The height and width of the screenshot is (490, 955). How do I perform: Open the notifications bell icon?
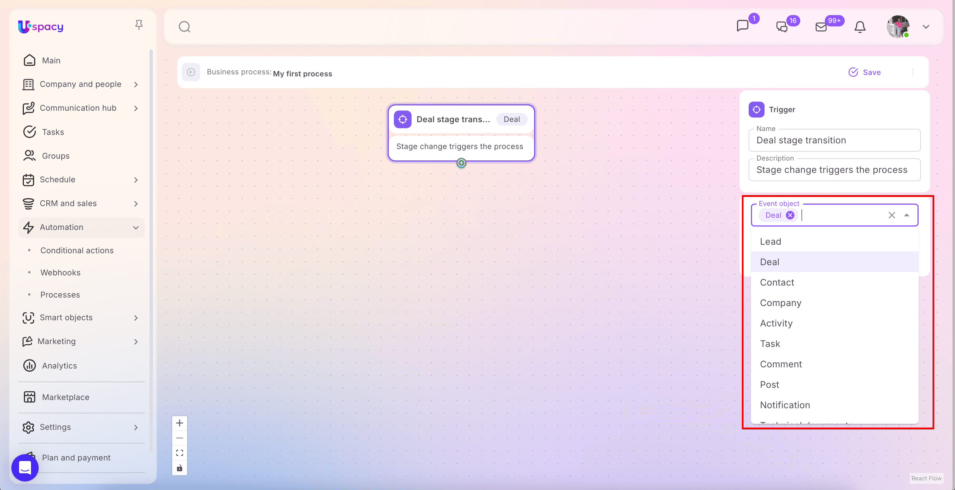860,27
